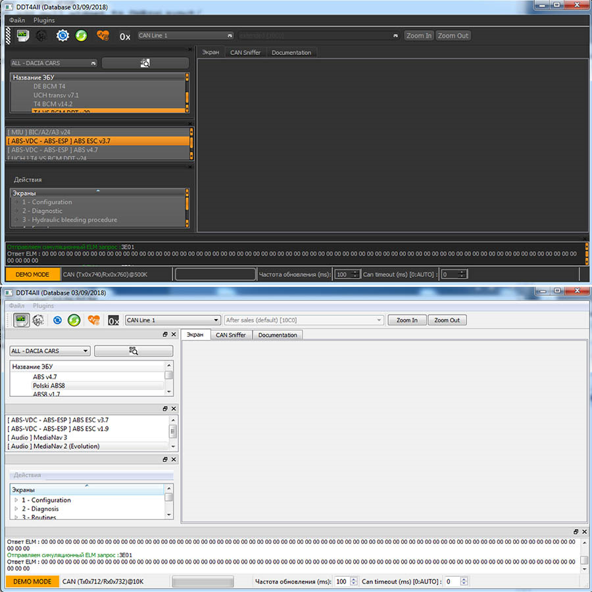Expand 3 - Hydraulic bleeding procedure node arrow

tap(17, 219)
